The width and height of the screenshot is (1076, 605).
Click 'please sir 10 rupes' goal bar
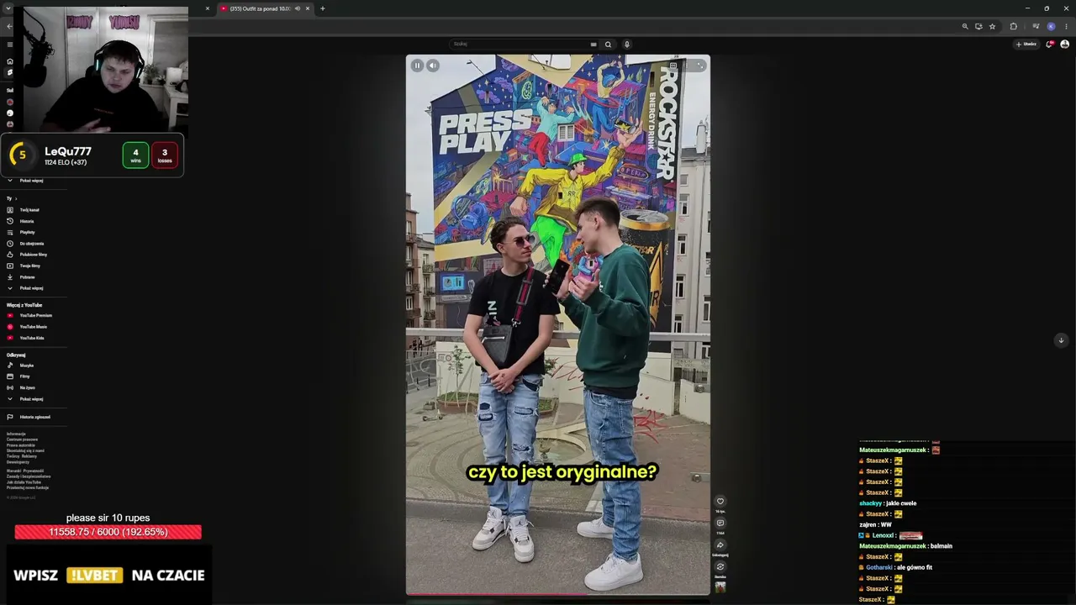pyautogui.click(x=108, y=532)
